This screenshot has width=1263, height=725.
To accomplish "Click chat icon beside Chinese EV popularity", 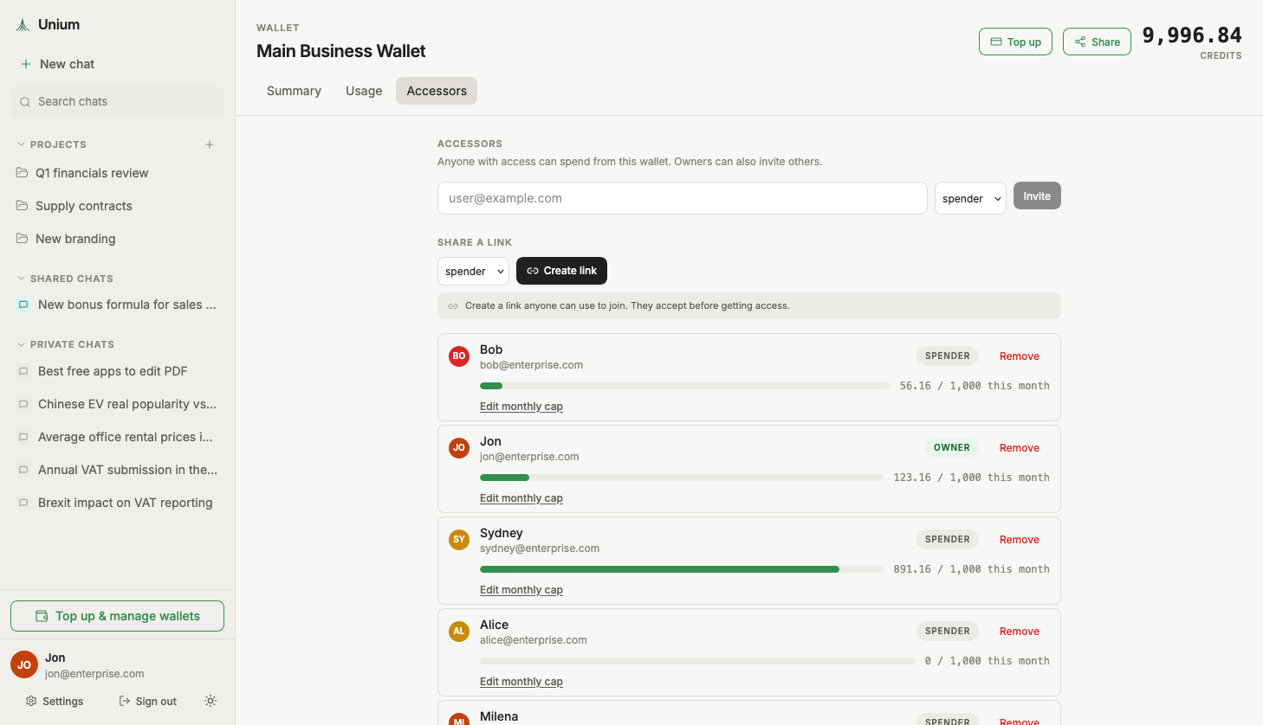I will 23,404.
